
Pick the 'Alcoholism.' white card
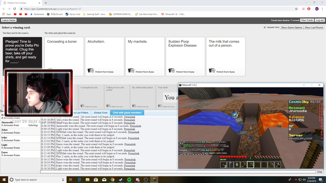tap(104, 56)
